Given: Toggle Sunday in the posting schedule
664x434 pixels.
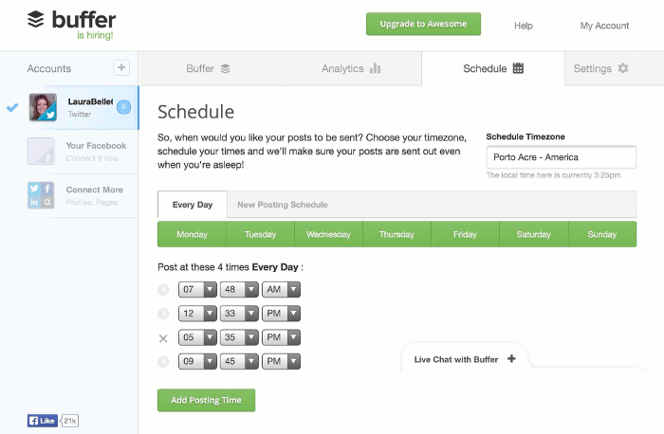Looking at the screenshot, I should 601,234.
